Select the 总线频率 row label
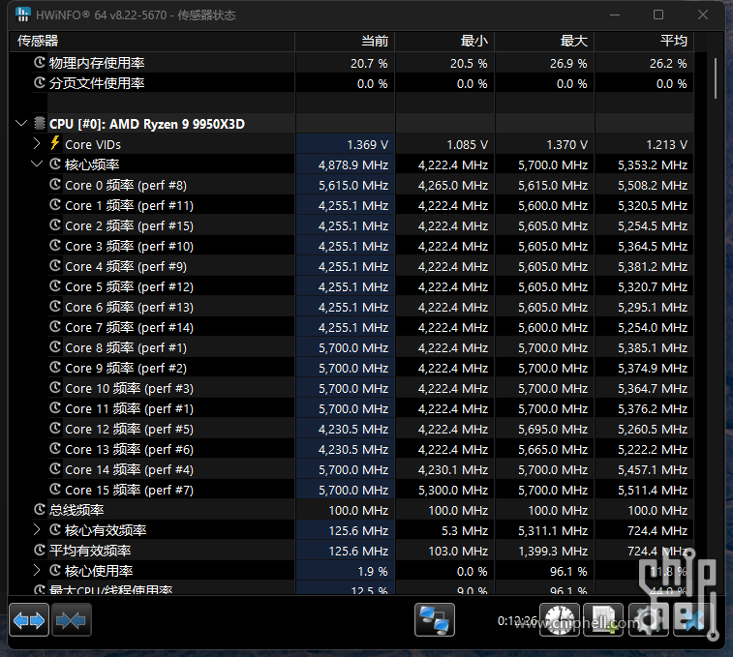733x657 pixels. (x=76, y=510)
